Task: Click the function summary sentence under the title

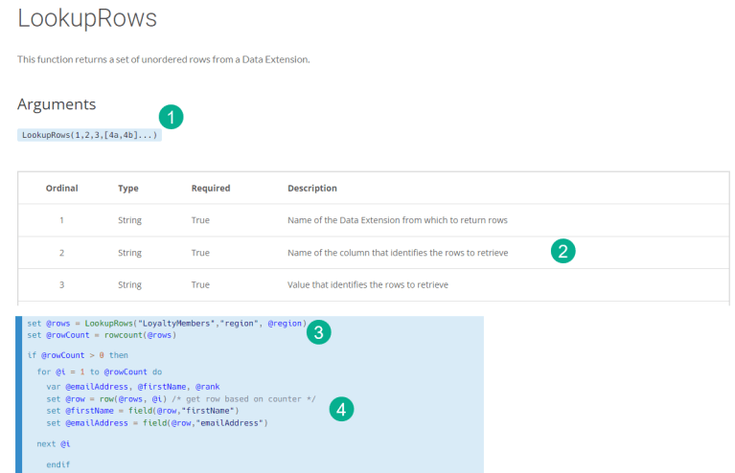Action: point(163,59)
